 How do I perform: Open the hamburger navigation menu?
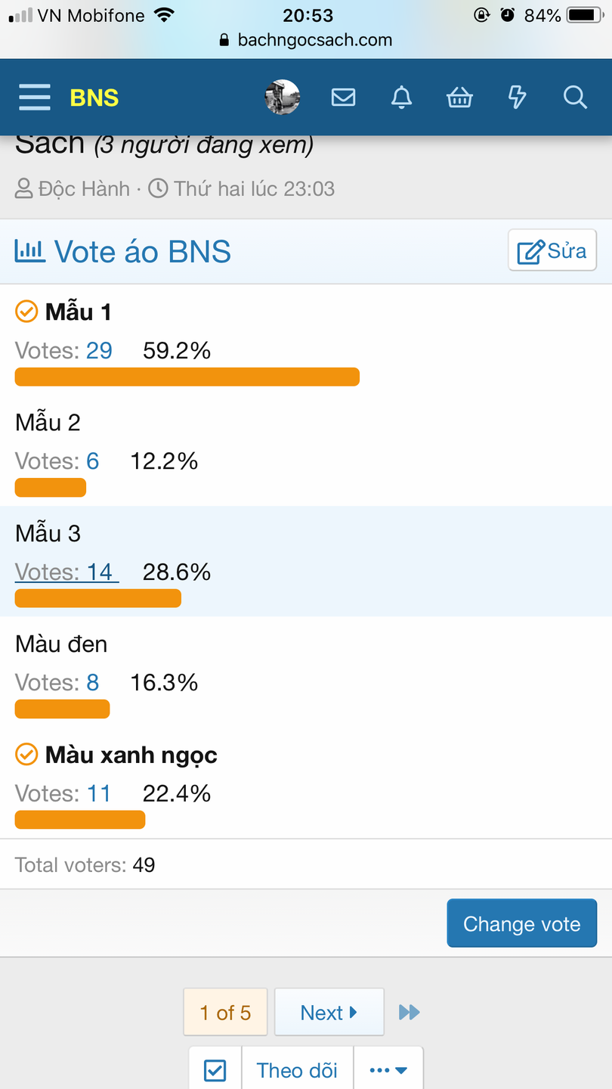pos(35,98)
